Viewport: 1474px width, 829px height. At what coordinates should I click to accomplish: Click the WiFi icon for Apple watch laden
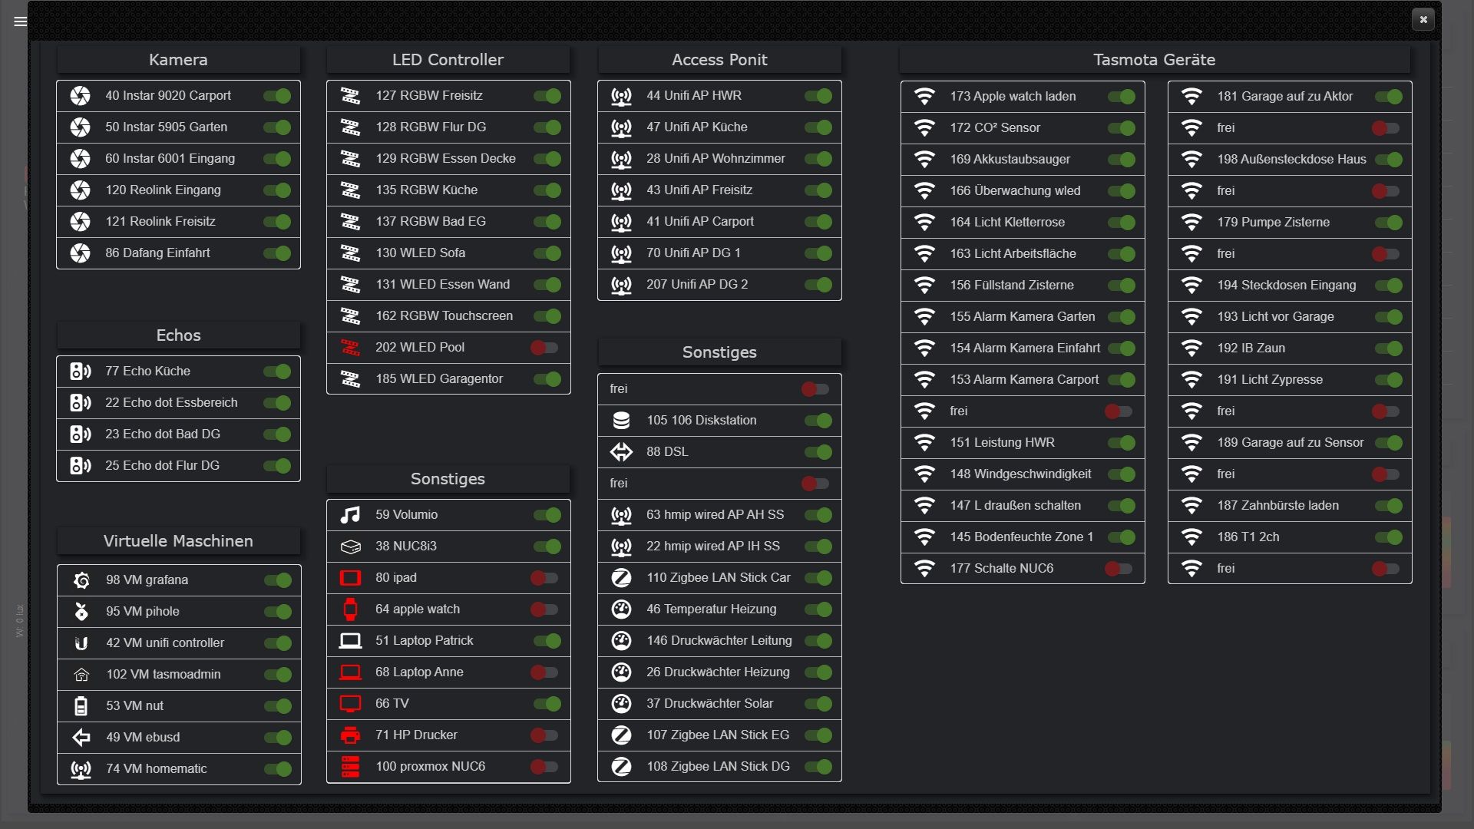tap(922, 95)
